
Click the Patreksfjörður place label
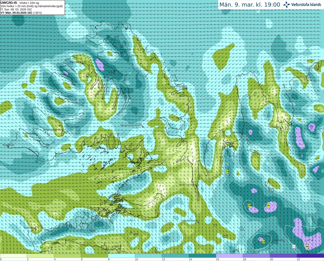pyautogui.click(x=30, y=133)
